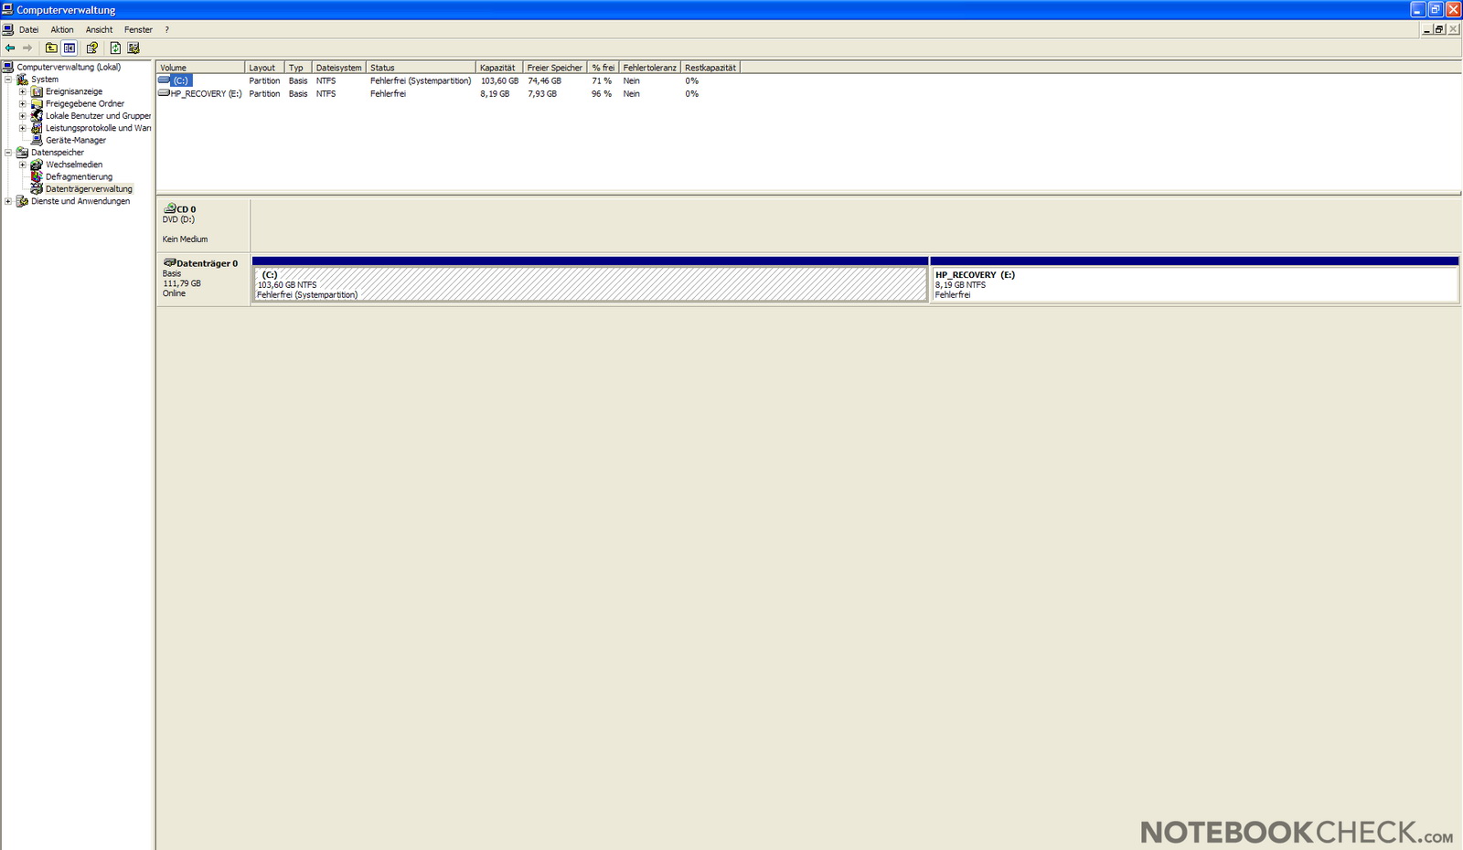Expand the Leistungsprotokolle node

(x=23, y=128)
